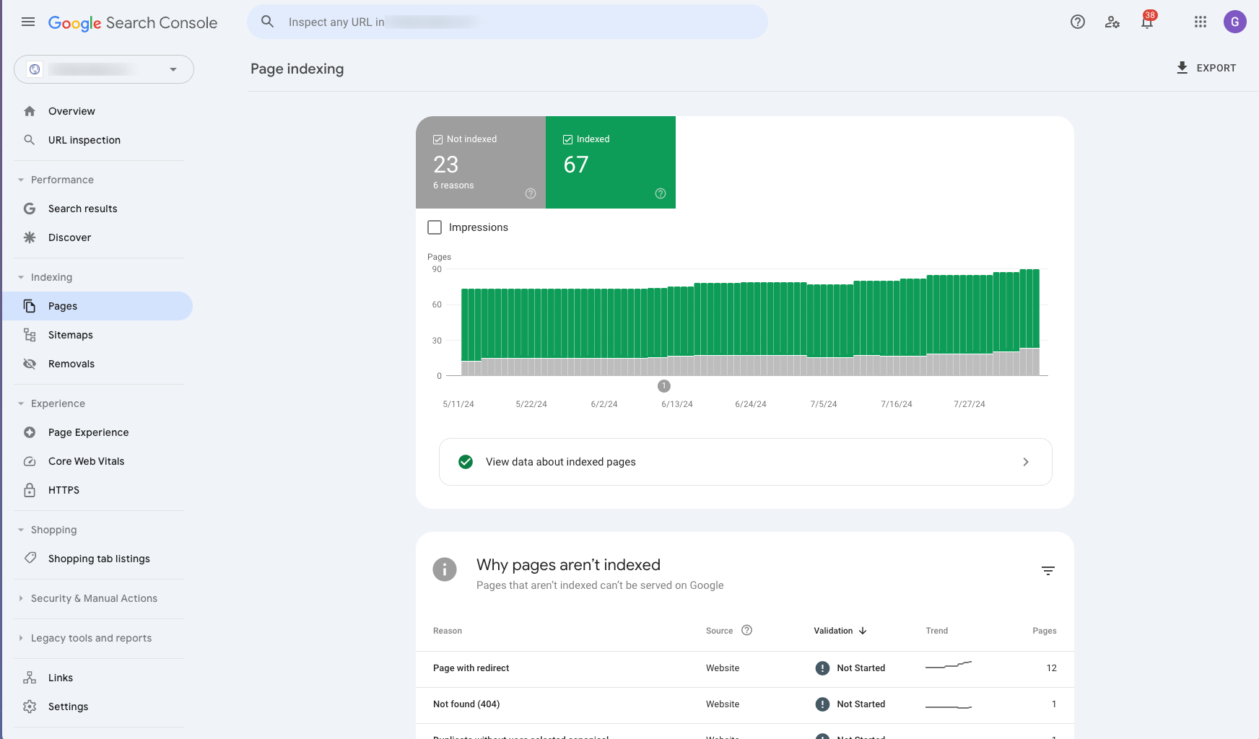
Task: Expand Legacy tools and reports section
Action: tap(91, 638)
